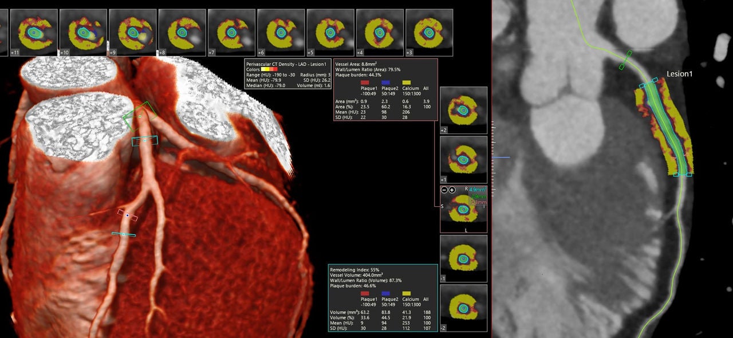Screen dimensions: 733x338
Task: Pick the +5 cross-section slice
Action: [x=330, y=33]
